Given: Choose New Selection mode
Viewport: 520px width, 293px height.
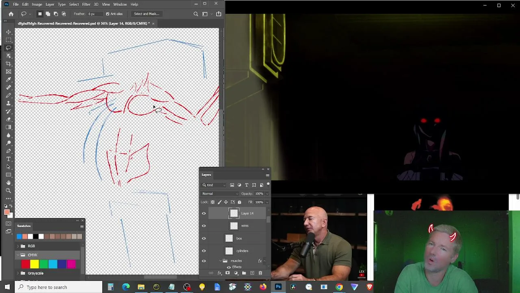Looking at the screenshot, I should pyautogui.click(x=40, y=14).
